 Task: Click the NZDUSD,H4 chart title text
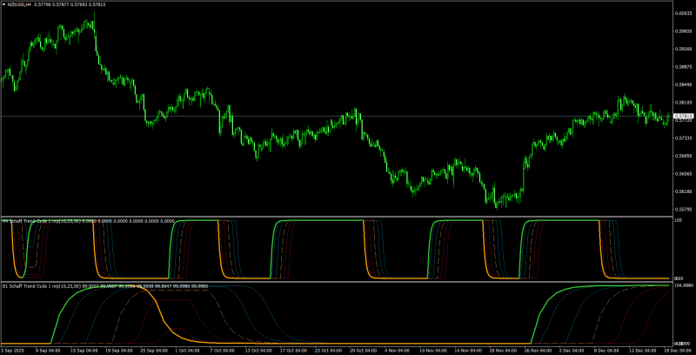(x=18, y=4)
